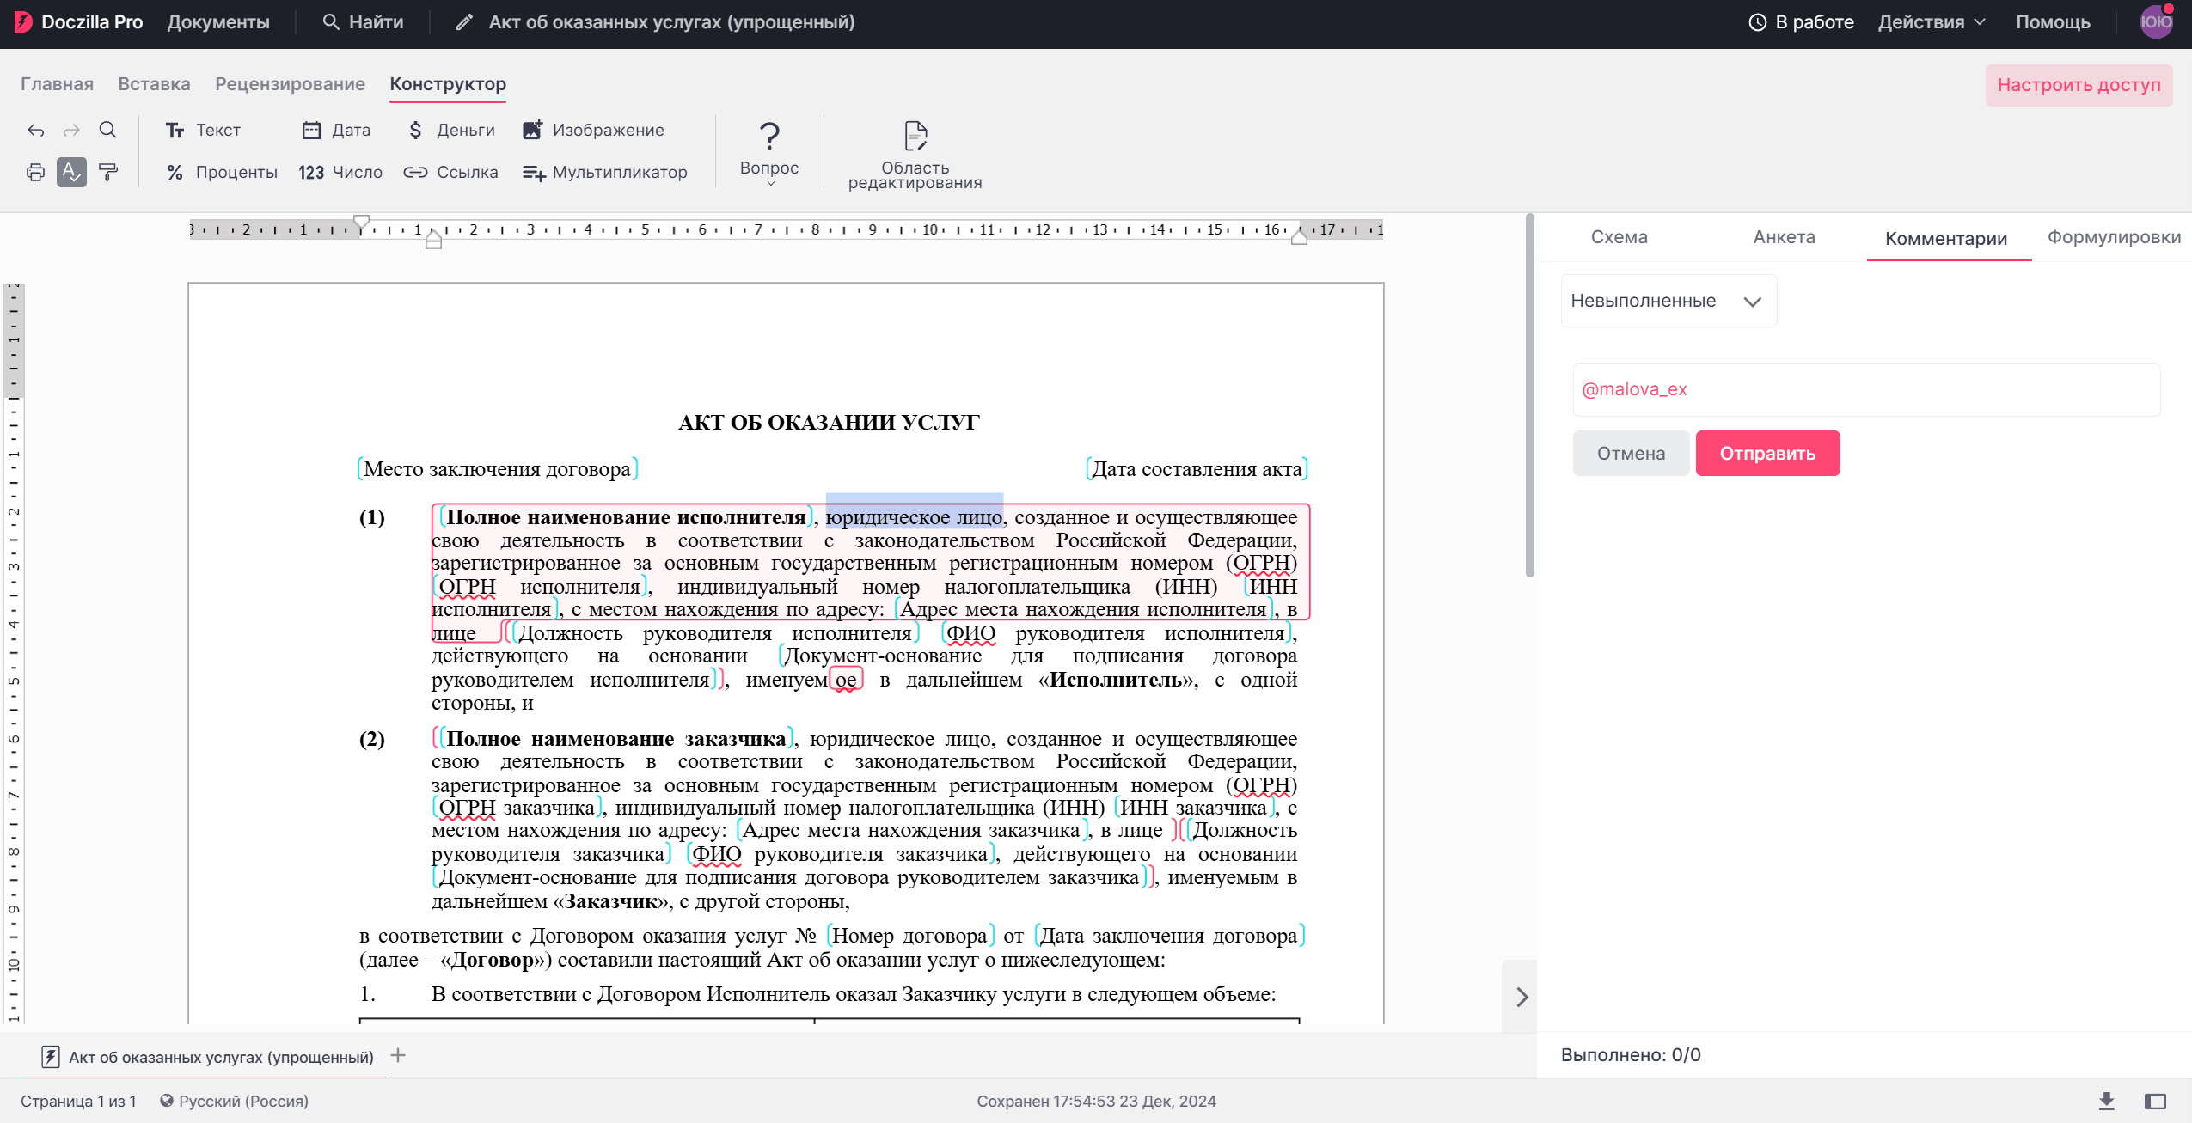Click the Выполнено: 0/0 counter
2192x1123 pixels.
1631,1055
